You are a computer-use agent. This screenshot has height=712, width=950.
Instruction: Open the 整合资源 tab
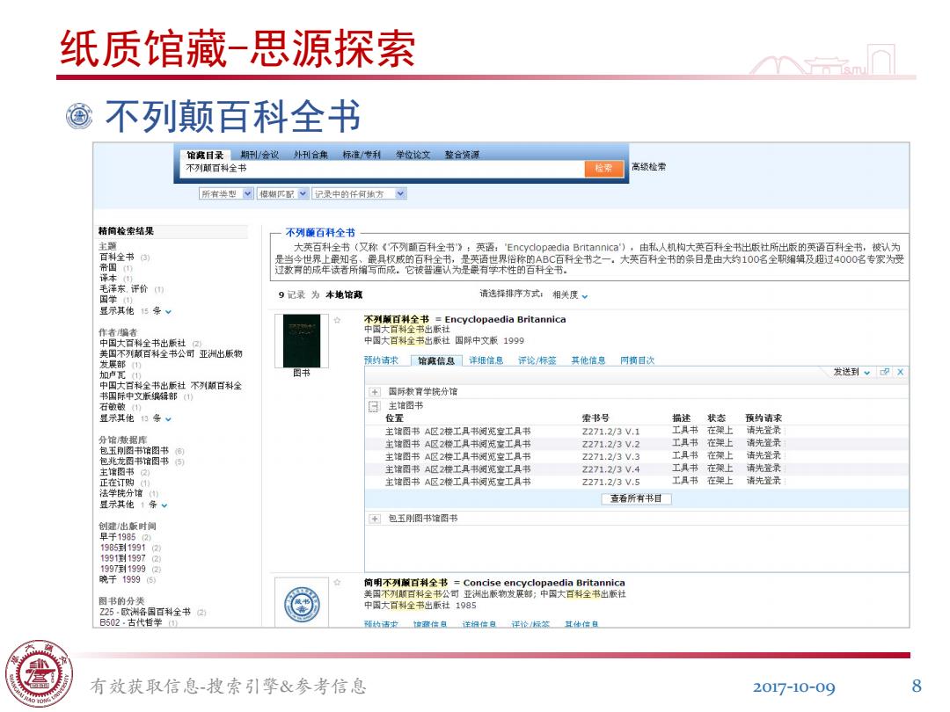[462, 155]
